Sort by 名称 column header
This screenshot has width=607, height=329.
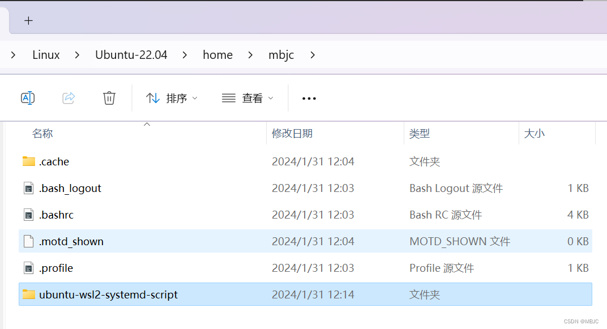(x=42, y=134)
